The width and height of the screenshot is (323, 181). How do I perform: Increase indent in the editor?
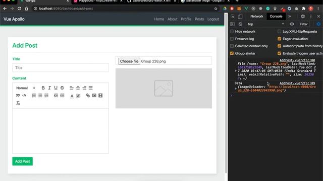click(x=63, y=96)
